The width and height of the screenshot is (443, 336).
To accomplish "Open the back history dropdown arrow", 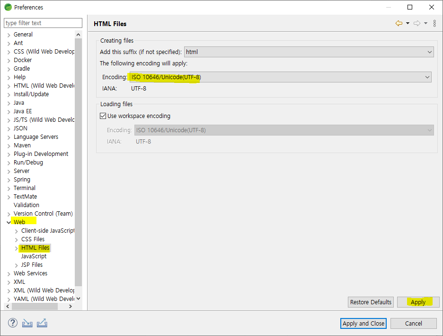I will 408,23.
